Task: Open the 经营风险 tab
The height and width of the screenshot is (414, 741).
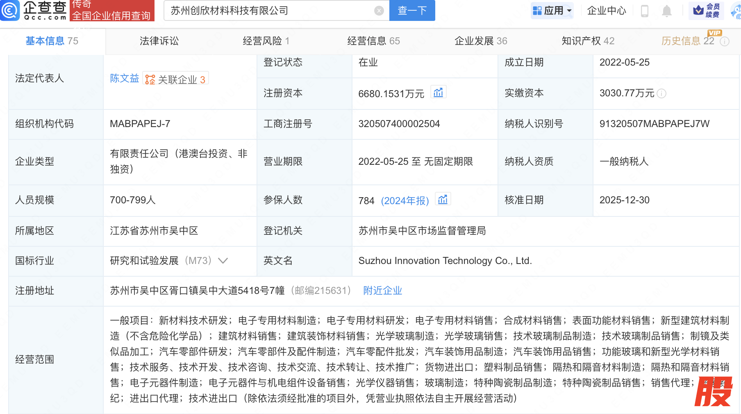Action: tap(266, 41)
